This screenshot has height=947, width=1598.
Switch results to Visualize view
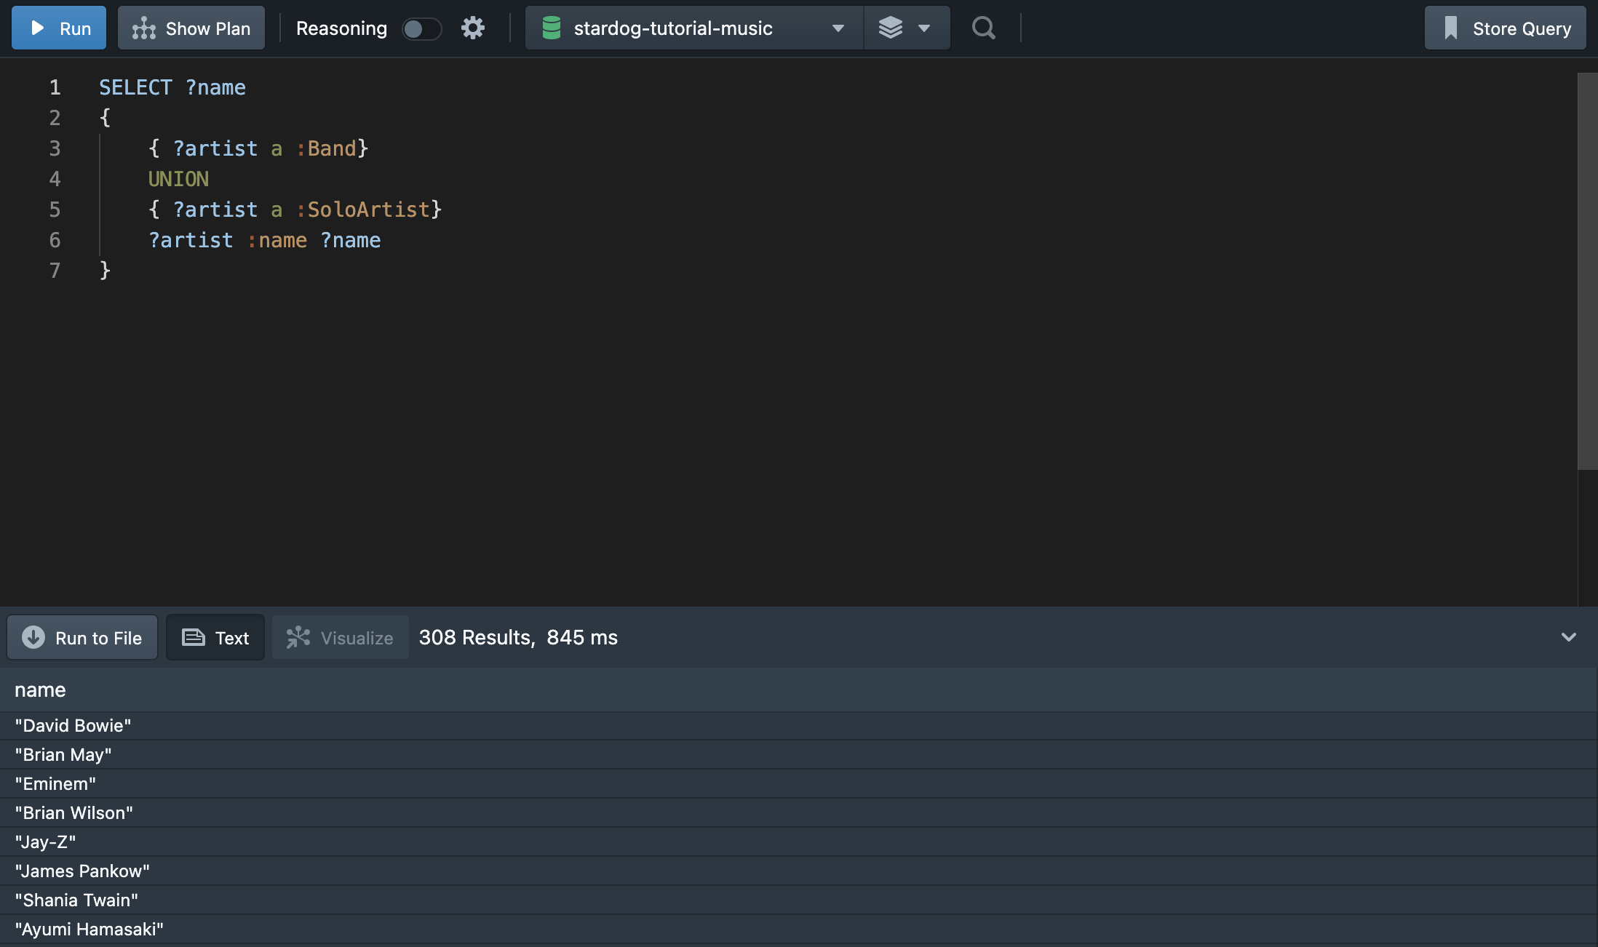coord(341,638)
